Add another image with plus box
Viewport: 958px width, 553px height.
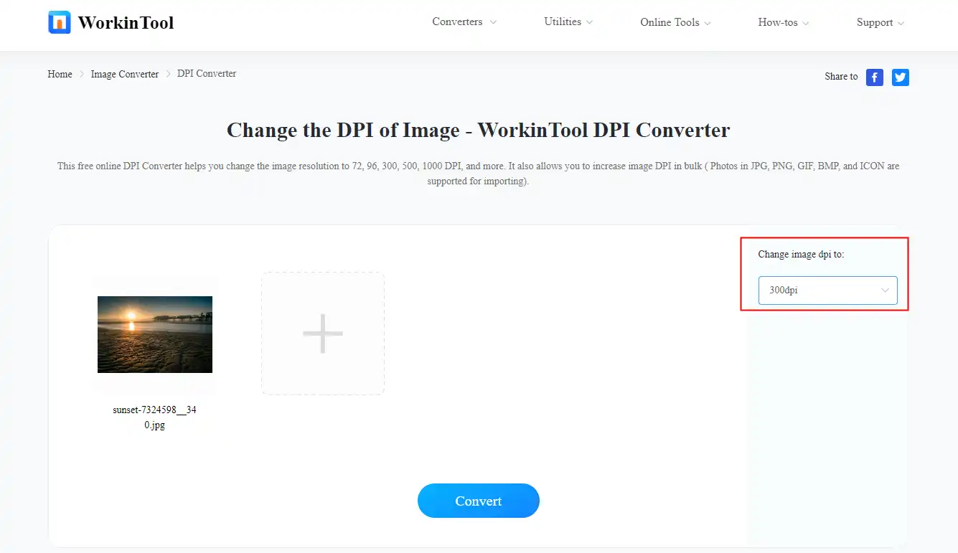pos(323,334)
